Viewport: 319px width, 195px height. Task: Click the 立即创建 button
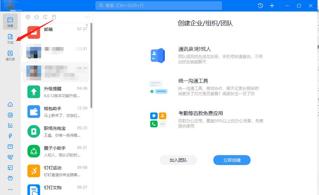[x=232, y=160]
